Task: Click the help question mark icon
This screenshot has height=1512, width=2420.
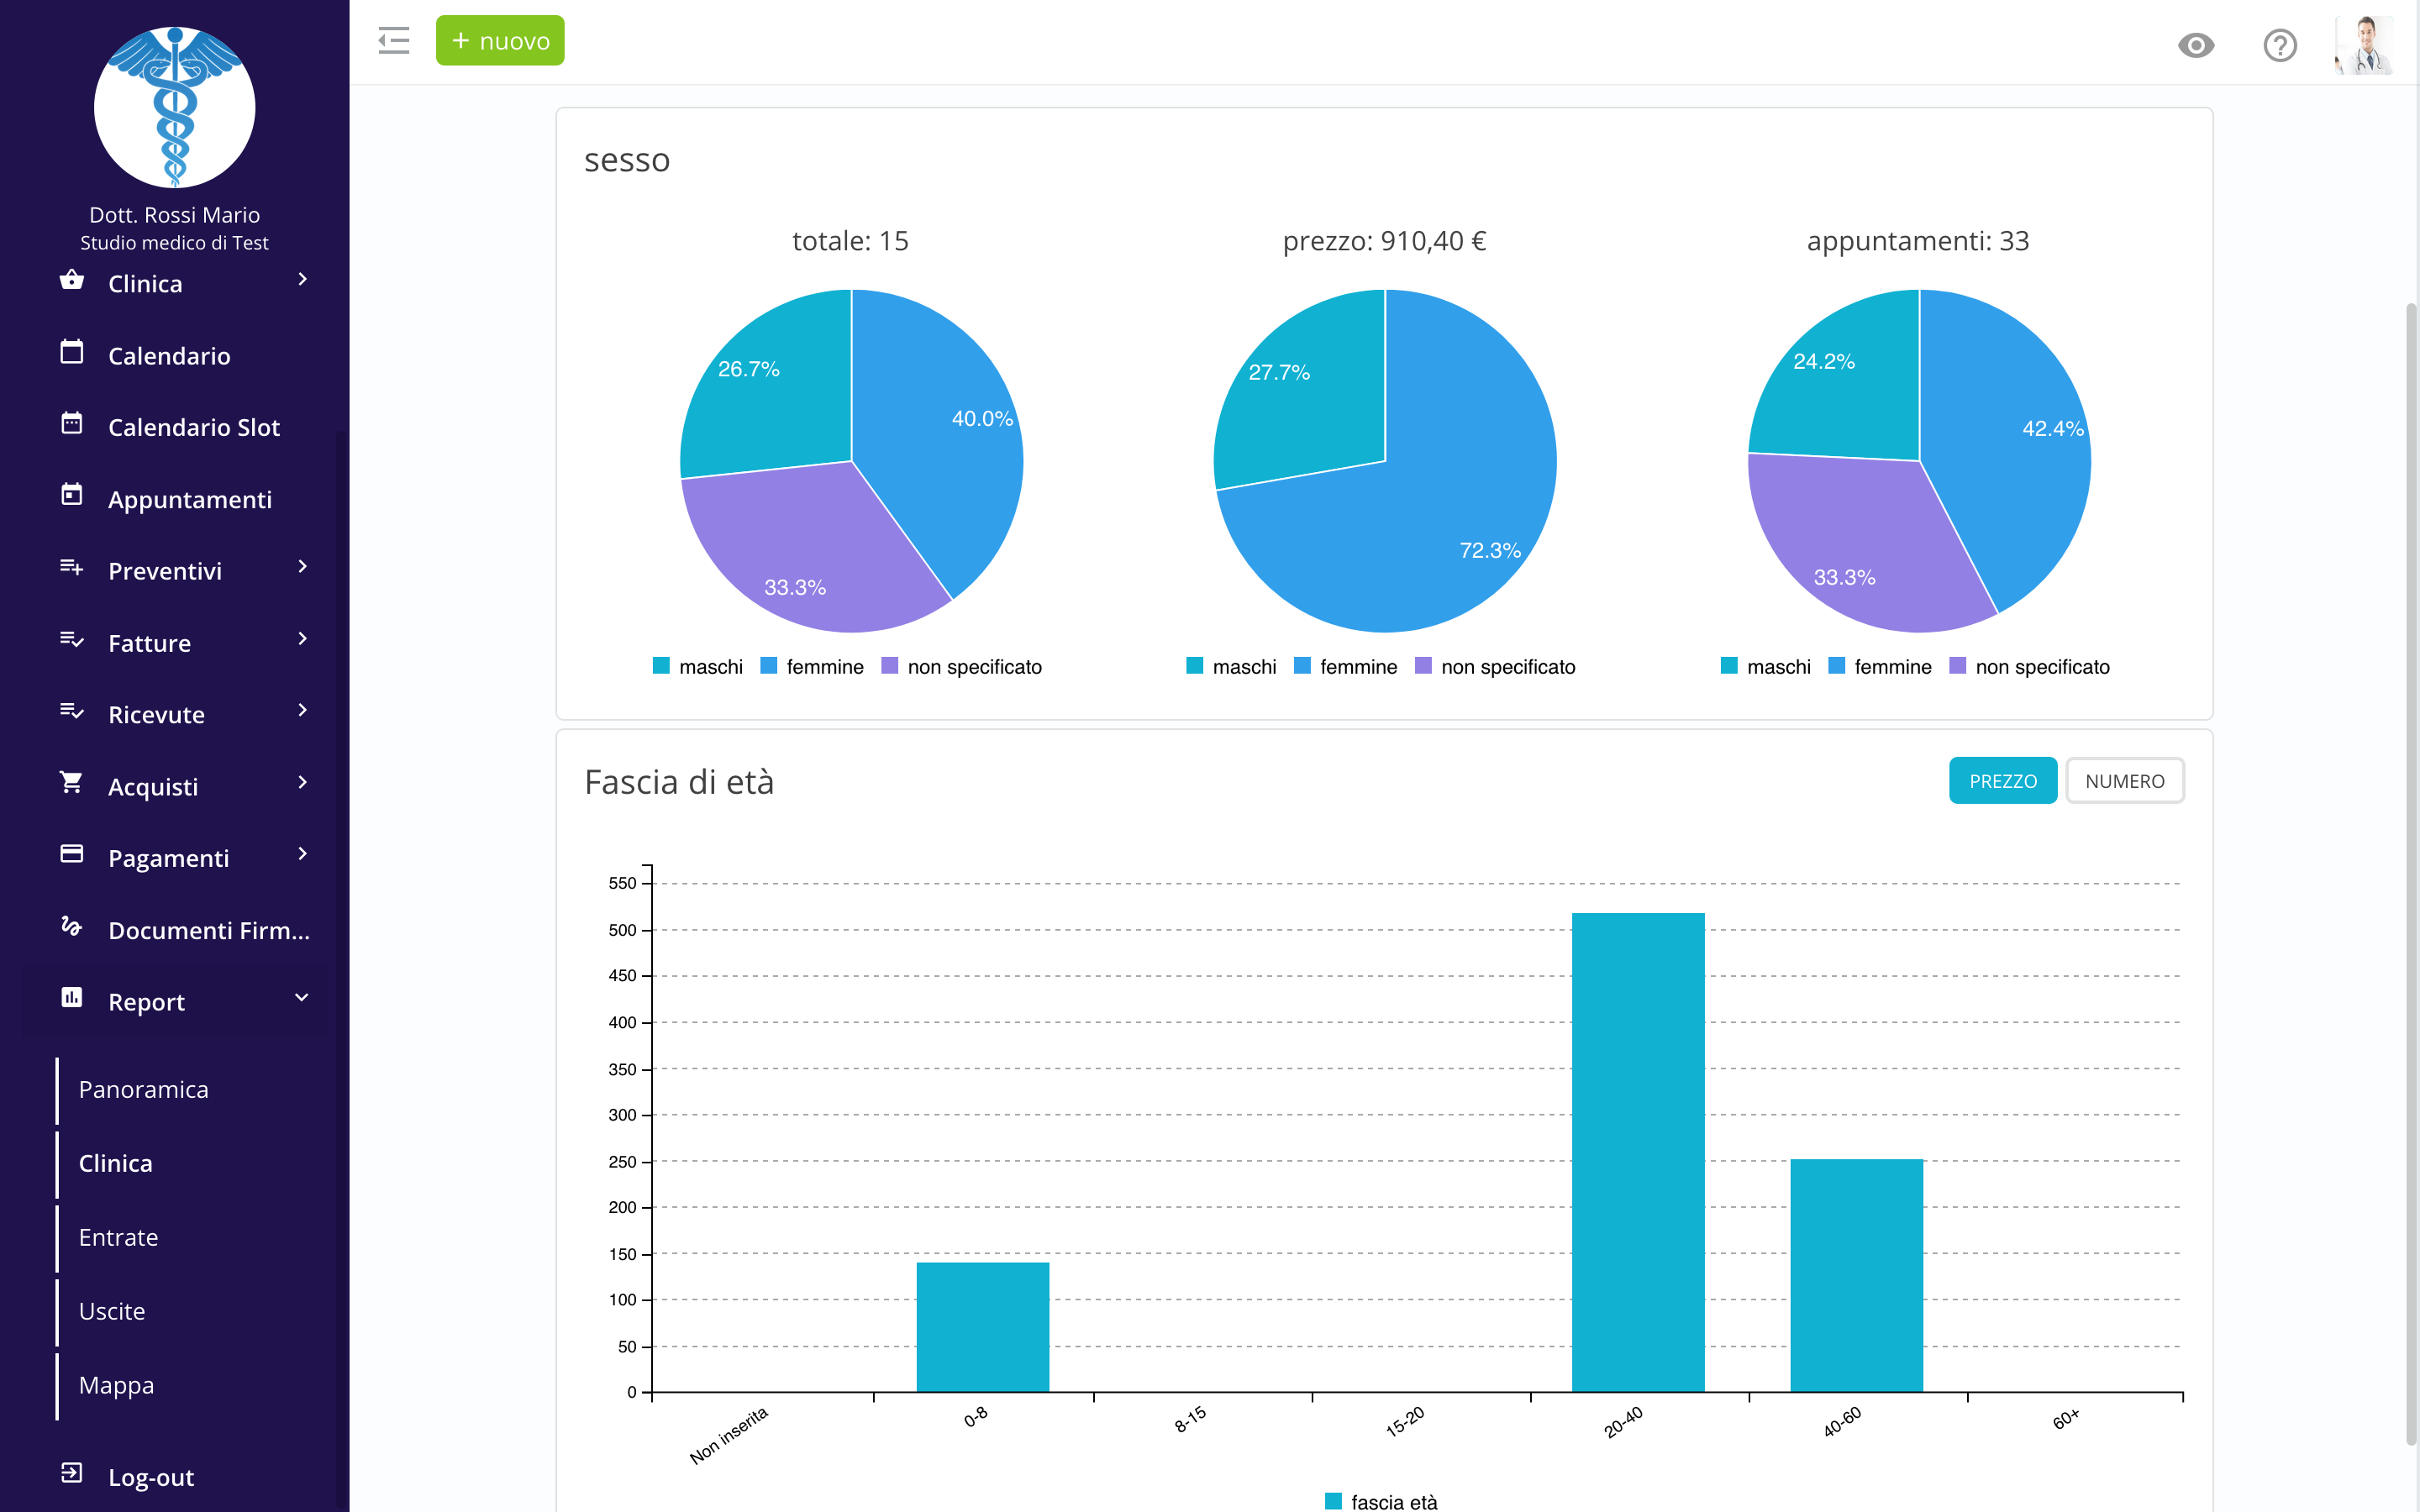Action: (x=2280, y=45)
